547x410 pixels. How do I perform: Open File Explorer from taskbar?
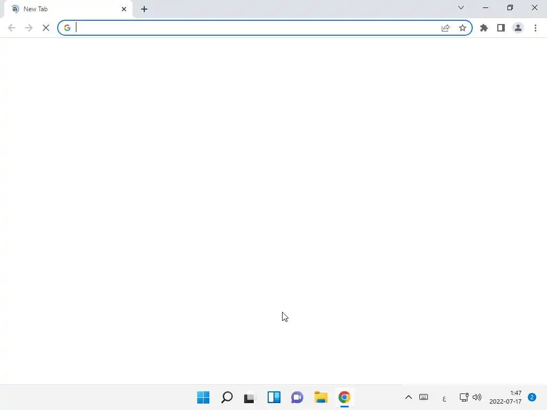click(321, 397)
